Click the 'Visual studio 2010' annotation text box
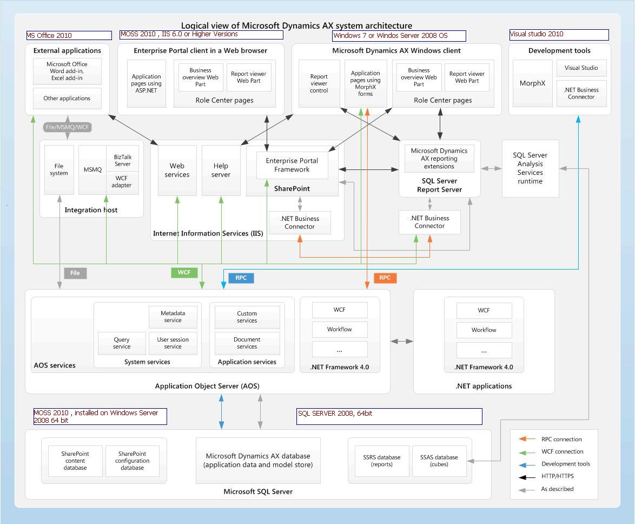The height and width of the screenshot is (524, 635). 559,35
